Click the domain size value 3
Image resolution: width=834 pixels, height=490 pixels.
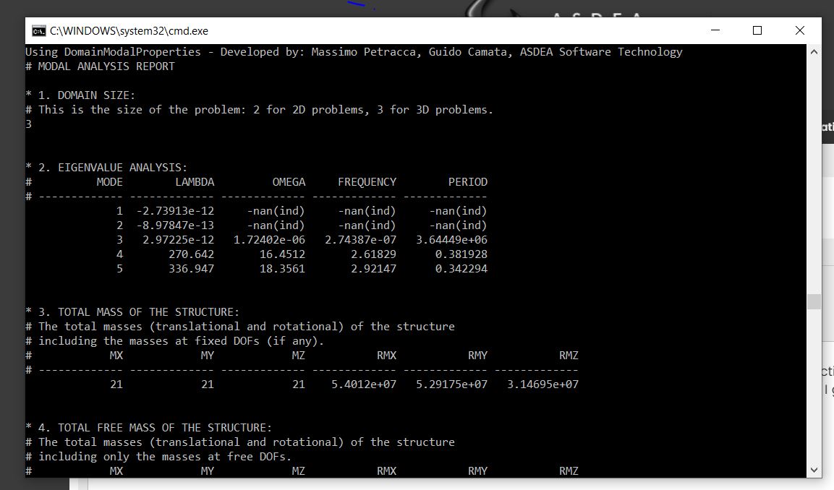(29, 124)
